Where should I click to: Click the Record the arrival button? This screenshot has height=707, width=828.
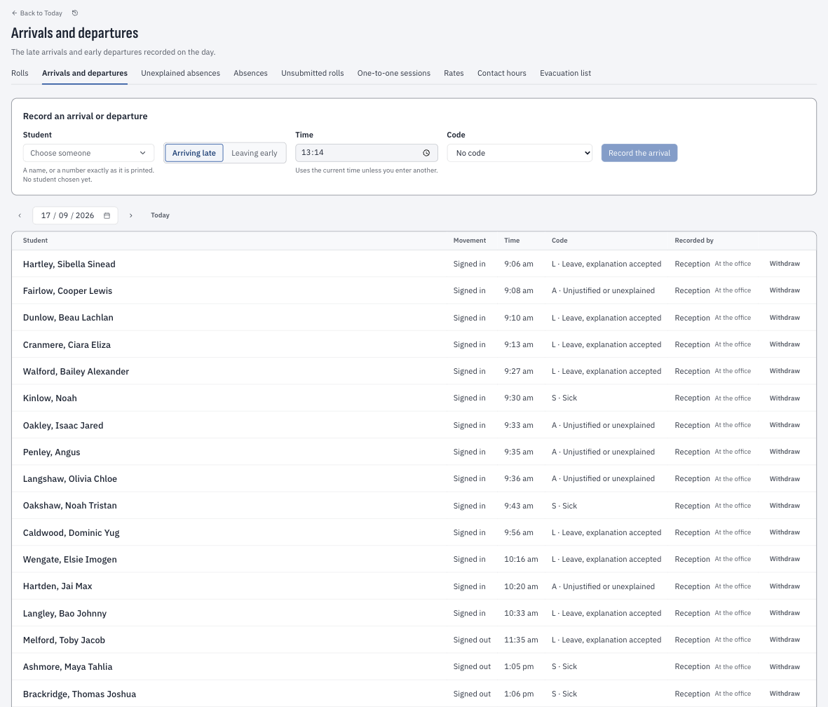tap(639, 153)
